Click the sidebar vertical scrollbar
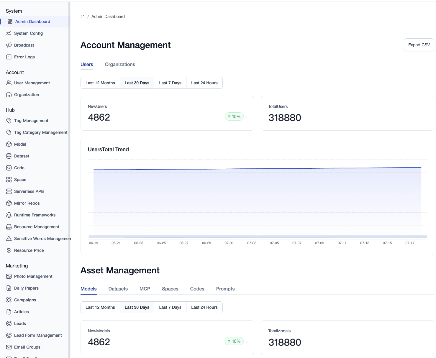Screen dimensions: 436x358 click(x=69, y=177)
